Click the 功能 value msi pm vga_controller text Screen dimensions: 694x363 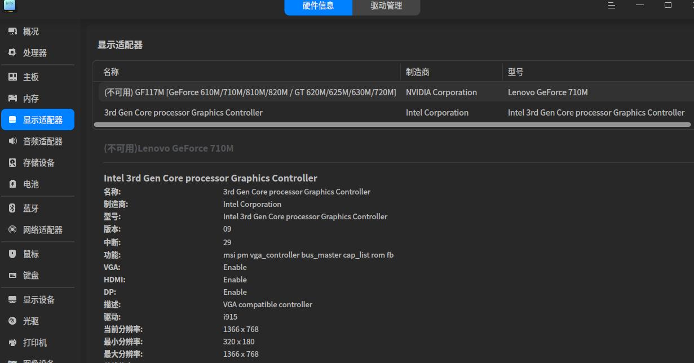point(308,255)
